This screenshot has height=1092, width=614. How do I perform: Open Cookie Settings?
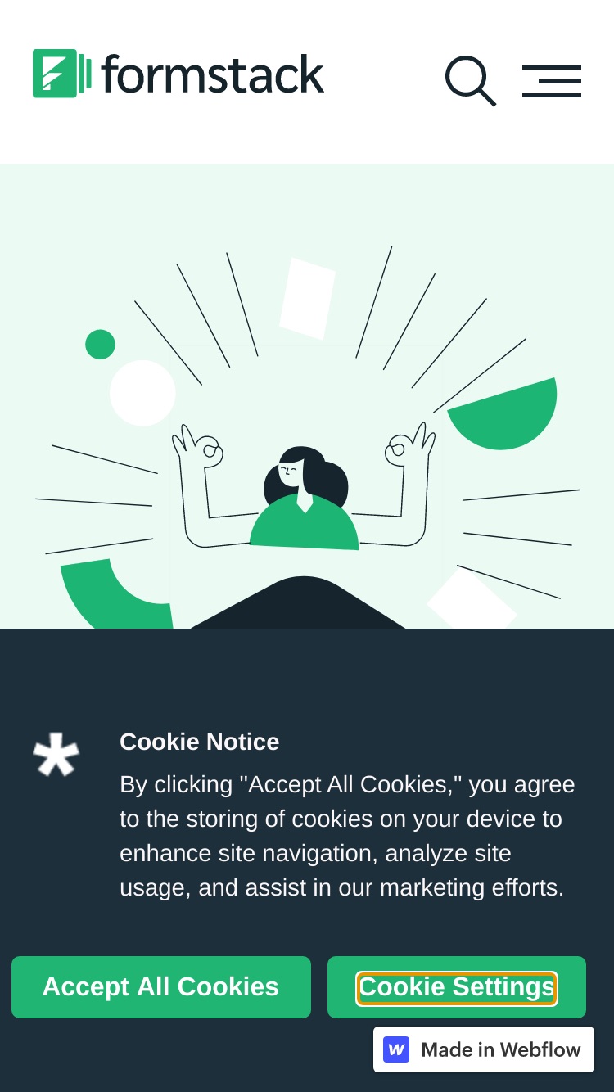click(457, 987)
